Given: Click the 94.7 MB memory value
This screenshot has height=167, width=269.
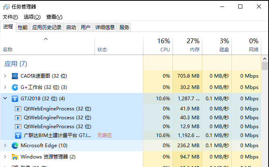Looking at the screenshot, I should pos(190,157).
